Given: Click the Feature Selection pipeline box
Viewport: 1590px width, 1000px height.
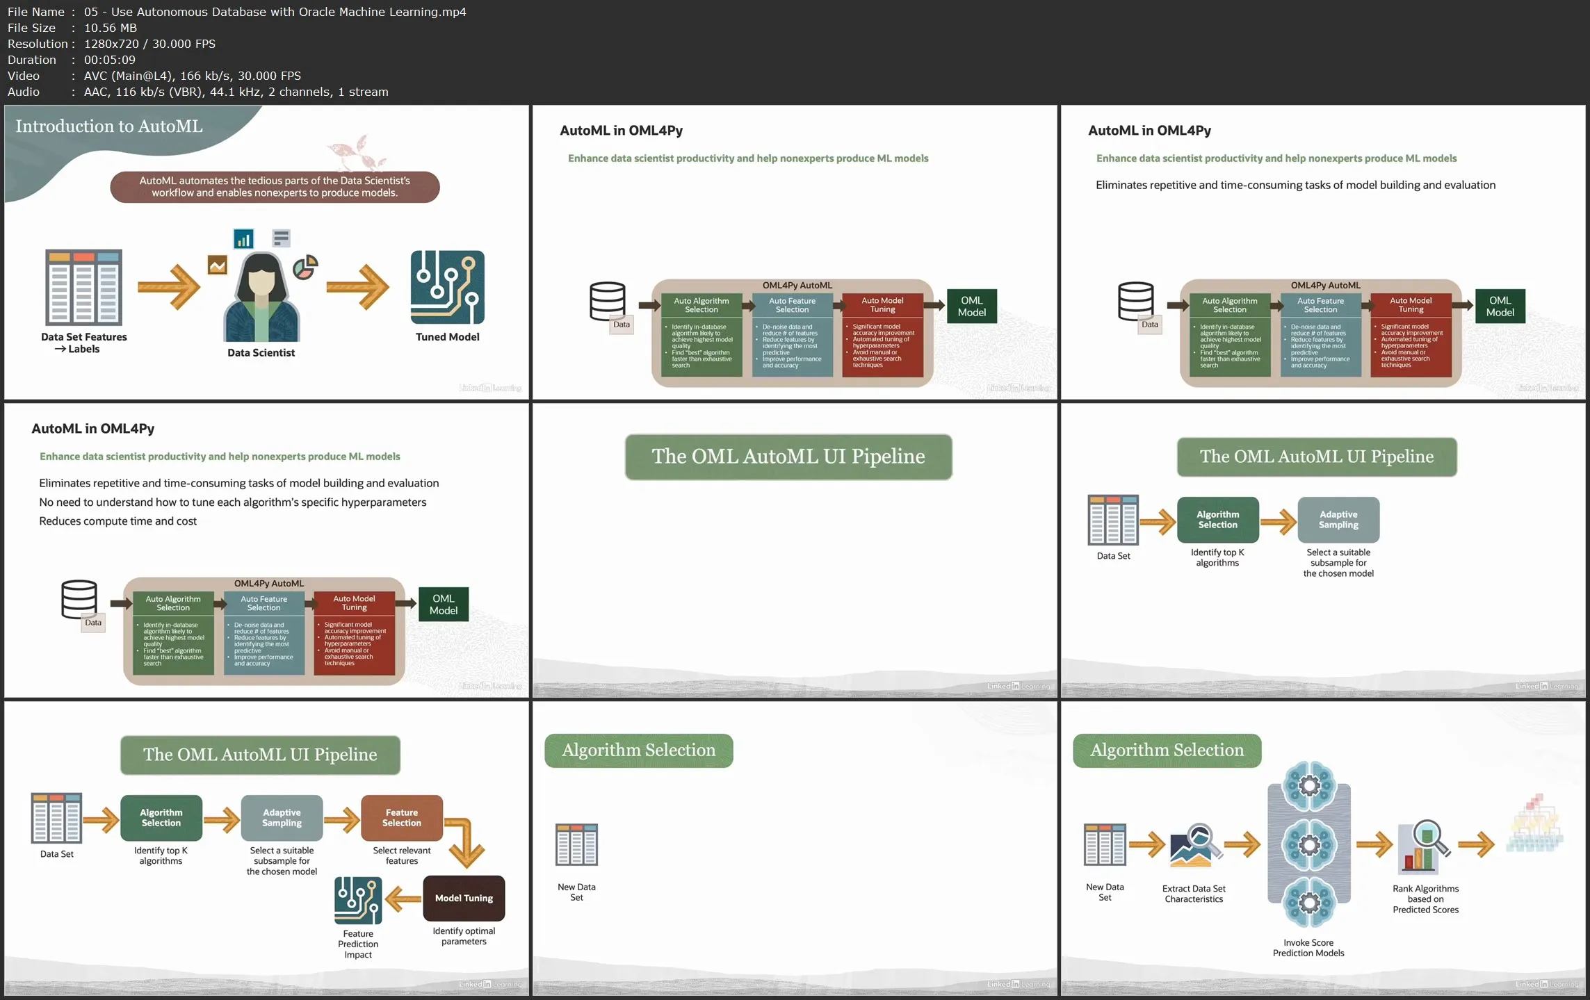Looking at the screenshot, I should [x=402, y=818].
